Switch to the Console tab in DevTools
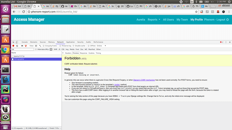232x130 pixels. coord(25,42)
